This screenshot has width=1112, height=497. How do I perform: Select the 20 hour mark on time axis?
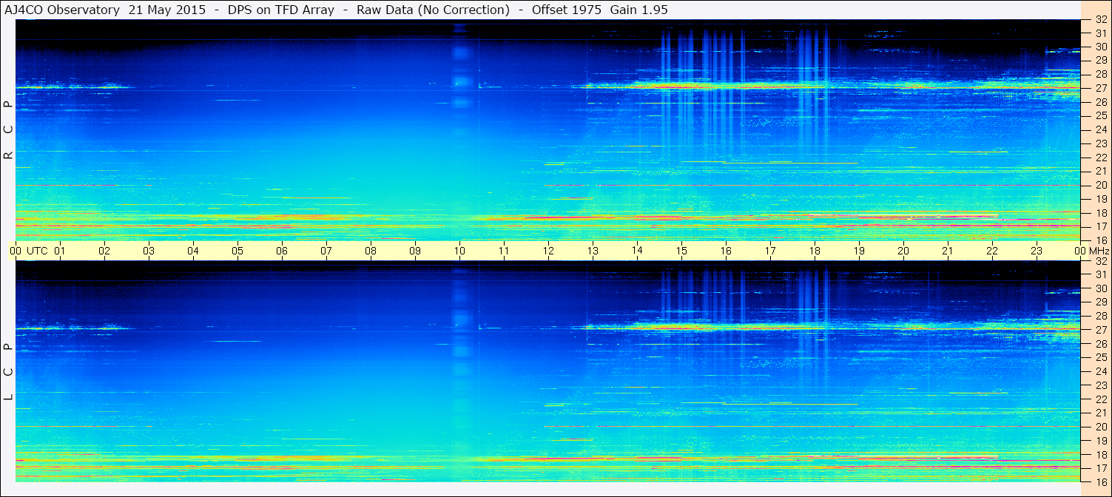[903, 251]
